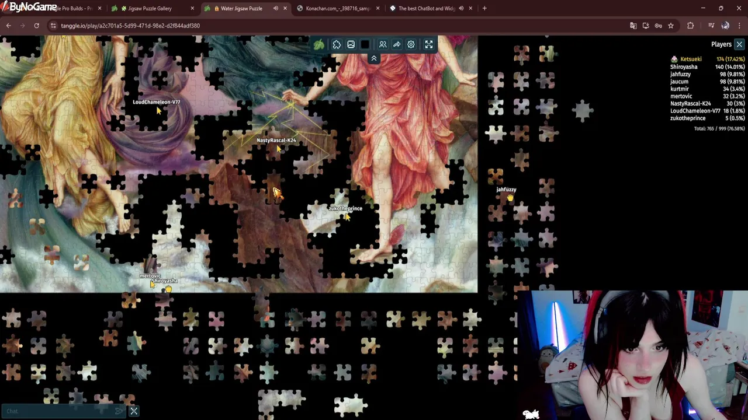Open browser profile avatar
This screenshot has width=748, height=420.
(725, 26)
